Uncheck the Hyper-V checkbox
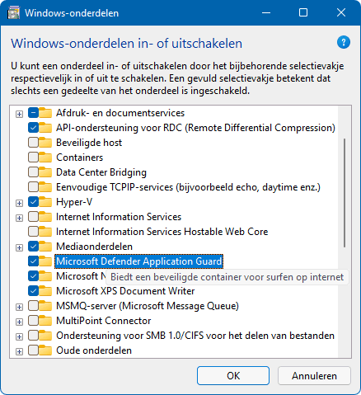This screenshot has height=395, width=361. pos(33,202)
